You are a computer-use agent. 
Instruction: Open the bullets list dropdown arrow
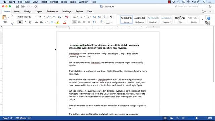[78, 17]
